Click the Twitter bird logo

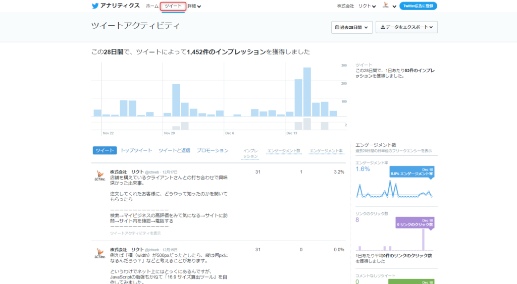95,6
